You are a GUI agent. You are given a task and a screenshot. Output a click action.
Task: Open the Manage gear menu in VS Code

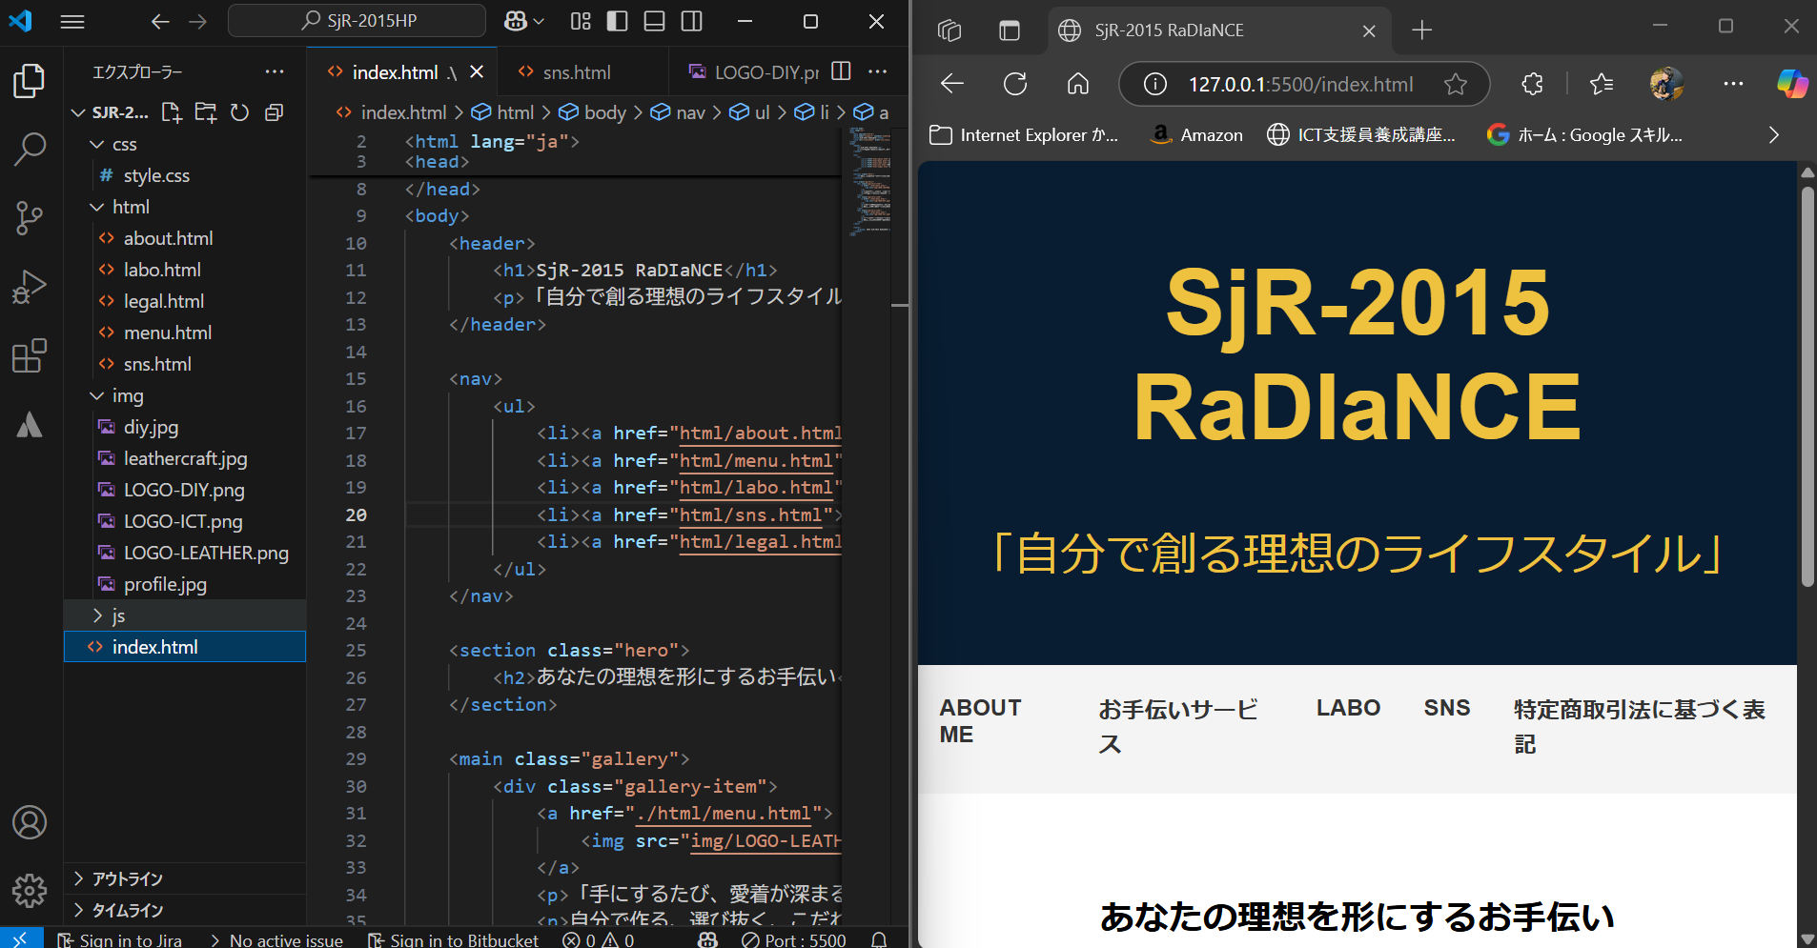29,891
